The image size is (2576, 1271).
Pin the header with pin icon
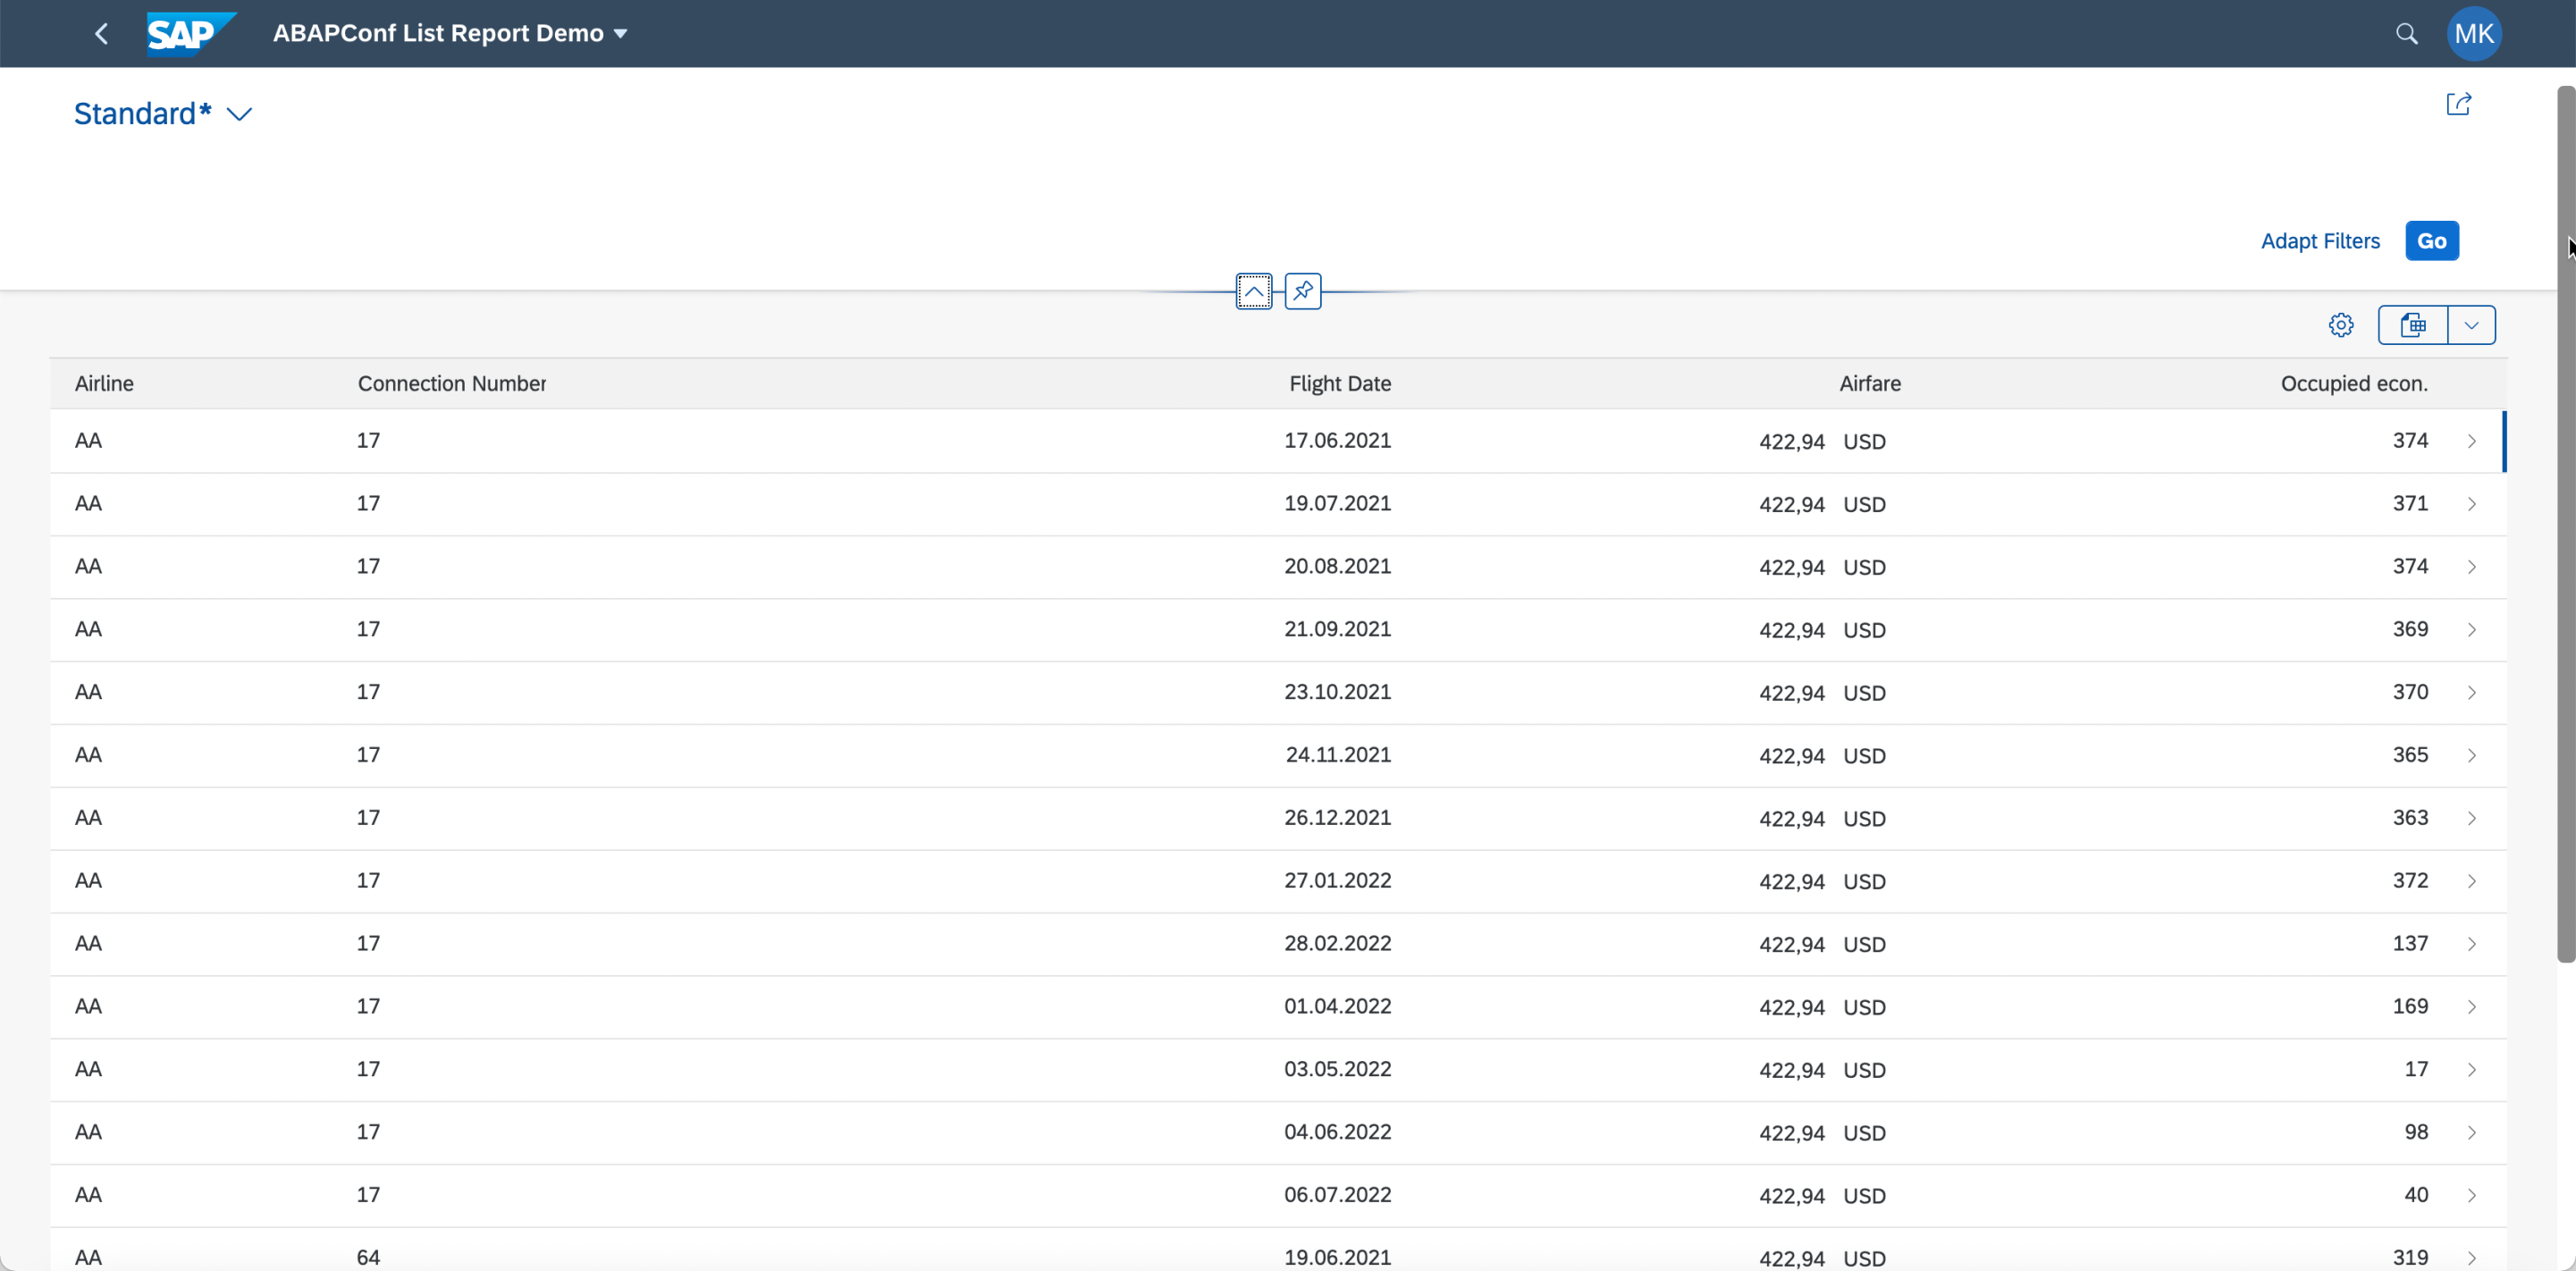pos(1303,291)
